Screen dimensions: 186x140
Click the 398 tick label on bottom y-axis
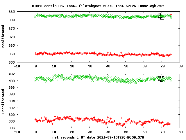tap(12, 87)
